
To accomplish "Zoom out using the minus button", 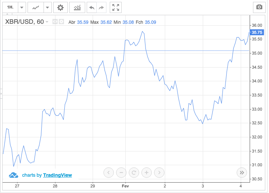I will (121, 172).
